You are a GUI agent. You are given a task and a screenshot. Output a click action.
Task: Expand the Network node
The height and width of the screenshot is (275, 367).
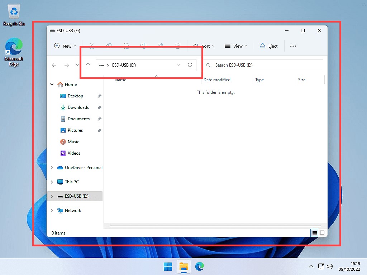pyautogui.click(x=52, y=211)
